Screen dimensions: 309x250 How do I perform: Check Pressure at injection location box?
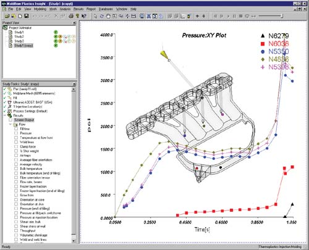pos(16,217)
